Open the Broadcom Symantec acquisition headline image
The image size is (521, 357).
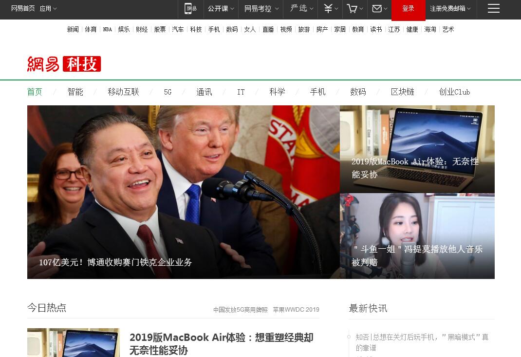click(184, 192)
